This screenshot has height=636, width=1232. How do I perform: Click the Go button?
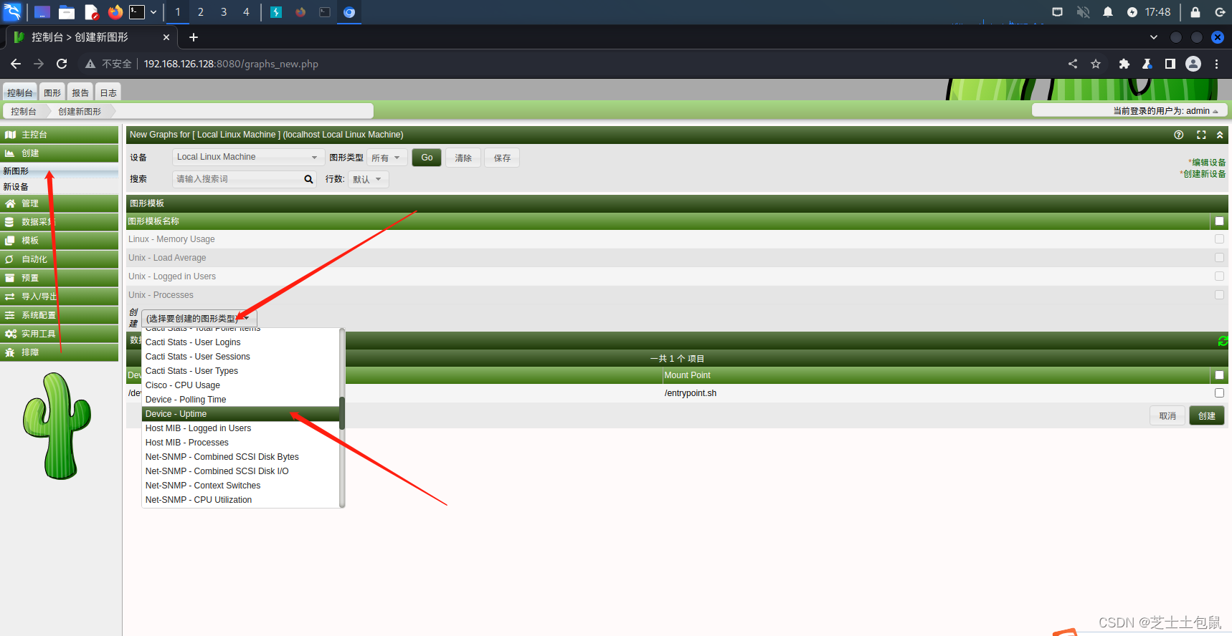point(427,158)
